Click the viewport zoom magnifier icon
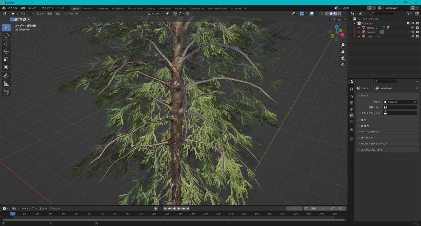 [343, 45]
